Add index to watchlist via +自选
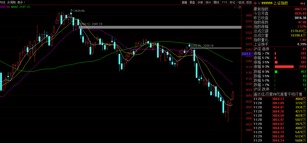Viewport: 307px width, 143px height. tap(241, 2)
